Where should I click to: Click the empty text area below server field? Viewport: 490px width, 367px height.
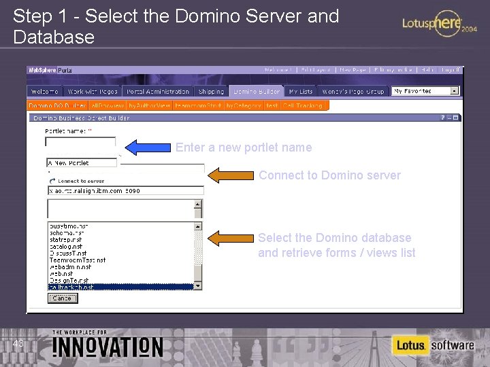point(120,209)
